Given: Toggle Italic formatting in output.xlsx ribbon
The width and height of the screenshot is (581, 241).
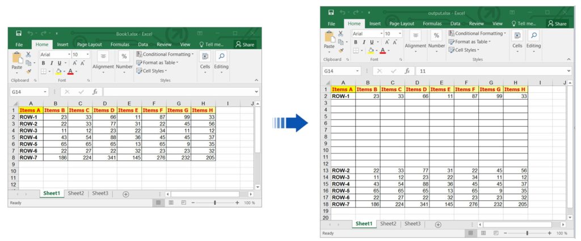Looking at the screenshot, I should 364,42.
